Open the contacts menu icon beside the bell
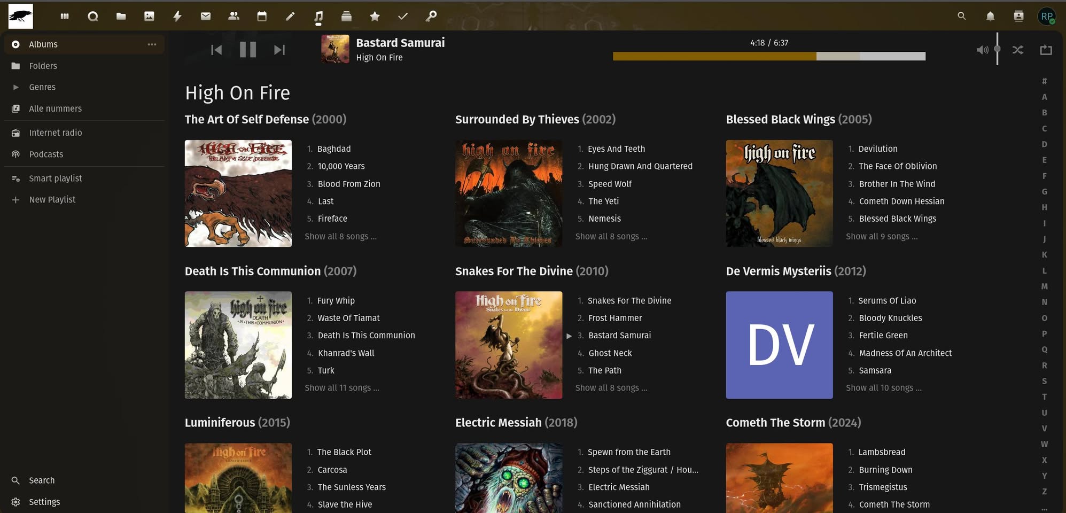 [x=1018, y=16]
